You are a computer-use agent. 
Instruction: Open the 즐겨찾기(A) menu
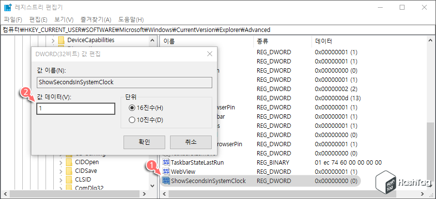95,19
